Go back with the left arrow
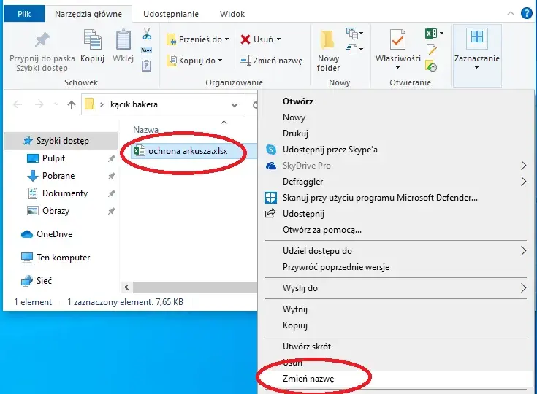Image resolution: width=537 pixels, height=394 pixels. pyautogui.click(x=18, y=104)
